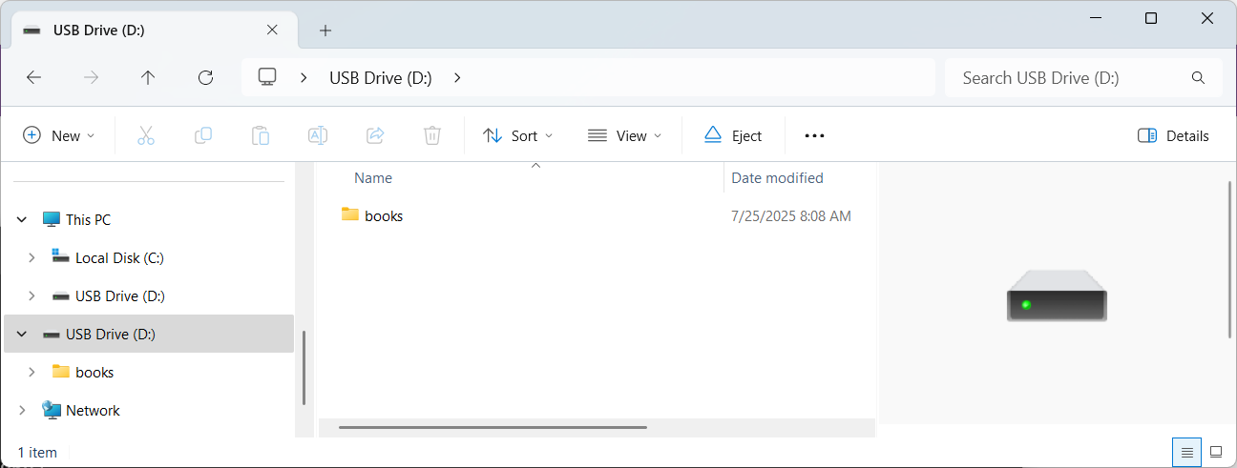Switch to large thumbnails view in status bar
The height and width of the screenshot is (468, 1237).
(1216, 452)
